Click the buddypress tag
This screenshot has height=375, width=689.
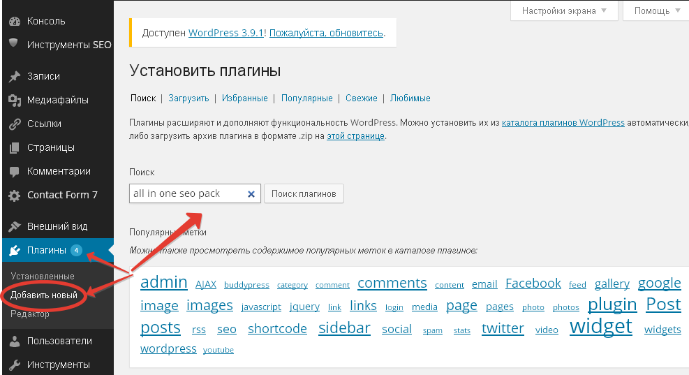246,285
